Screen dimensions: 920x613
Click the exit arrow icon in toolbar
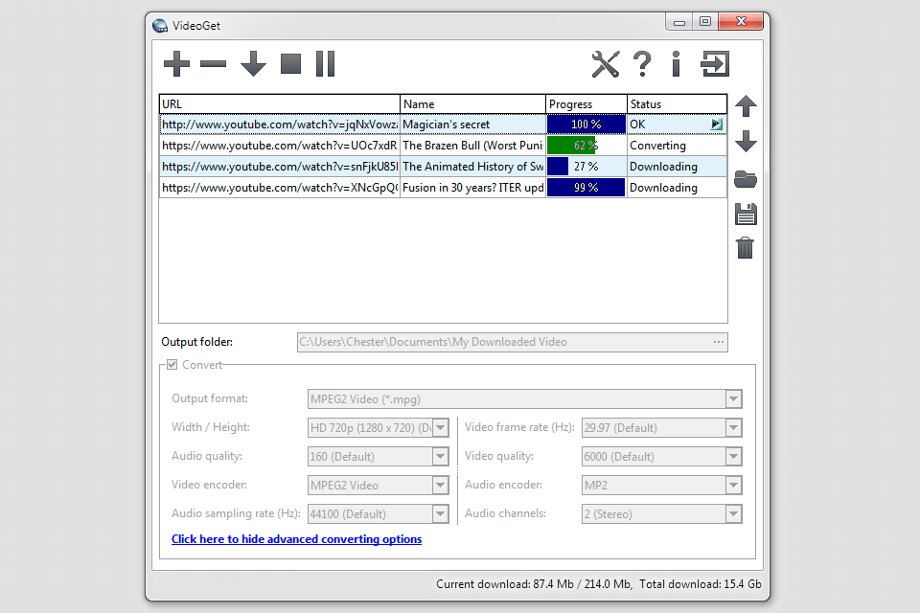(715, 64)
